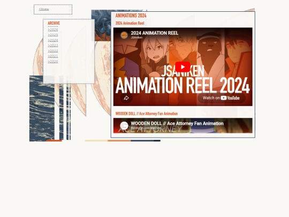
Task: Open the >2020 archive link
Action: tap(53, 62)
